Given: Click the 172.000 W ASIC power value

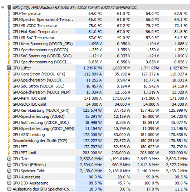Looking at the screenshot, I should point(92,135).
